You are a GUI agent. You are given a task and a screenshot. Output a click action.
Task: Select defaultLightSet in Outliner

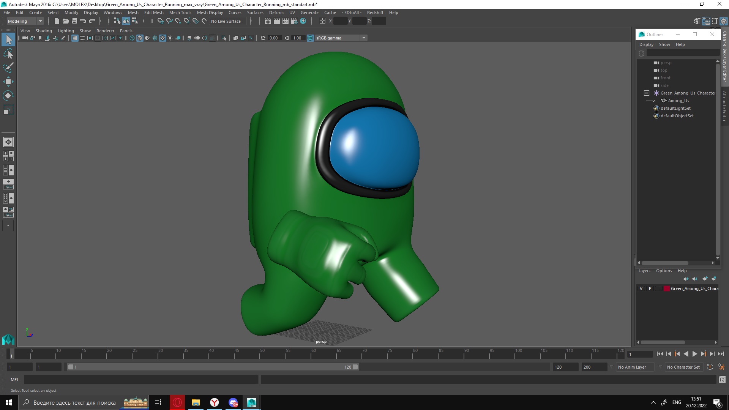(675, 108)
